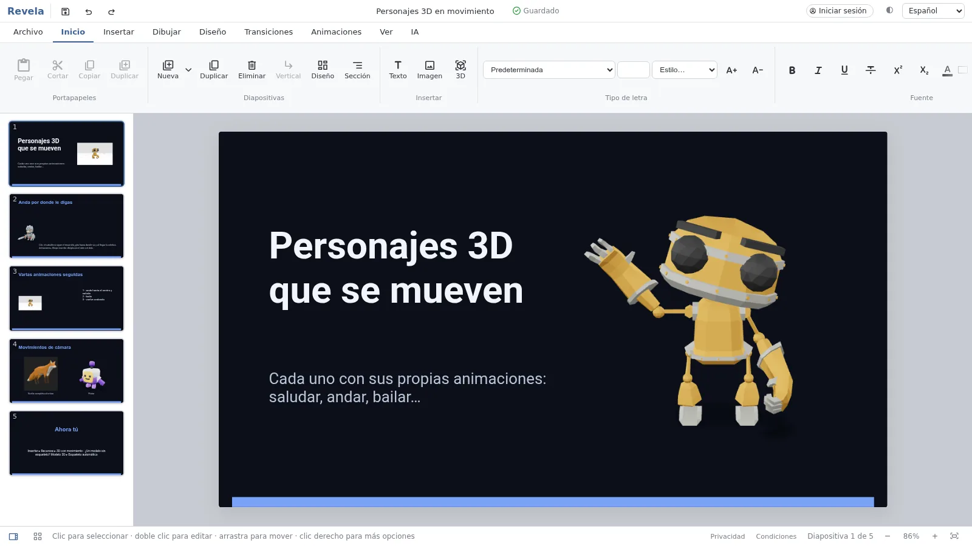Toggle strikethrough formatting
This screenshot has height=546, width=972.
tap(871, 70)
